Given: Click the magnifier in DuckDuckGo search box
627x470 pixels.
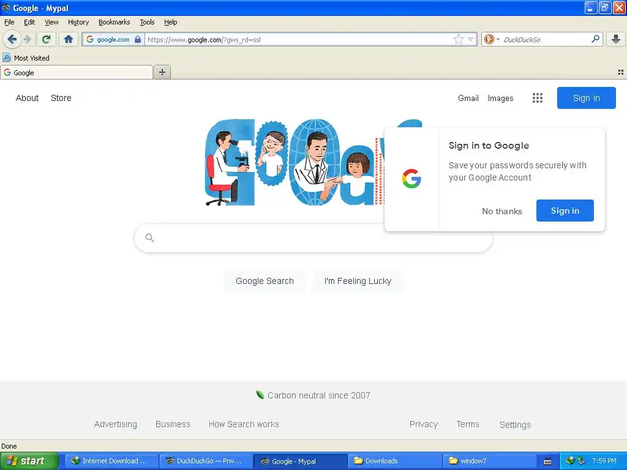Looking at the screenshot, I should click(595, 39).
